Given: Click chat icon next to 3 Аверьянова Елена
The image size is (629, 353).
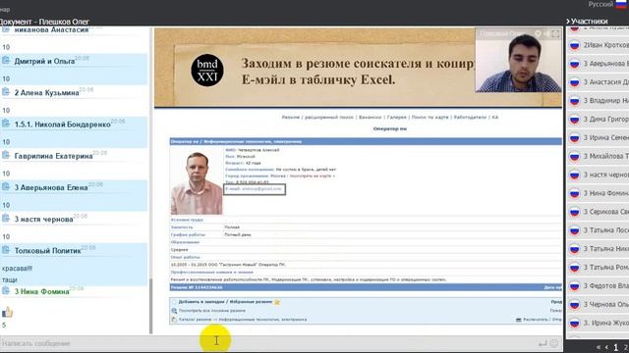Looking at the screenshot, I should point(6,187).
